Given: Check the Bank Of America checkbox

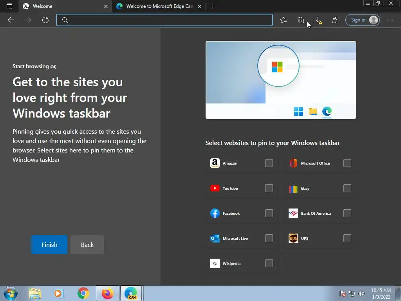Looking at the screenshot, I should pos(347,213).
